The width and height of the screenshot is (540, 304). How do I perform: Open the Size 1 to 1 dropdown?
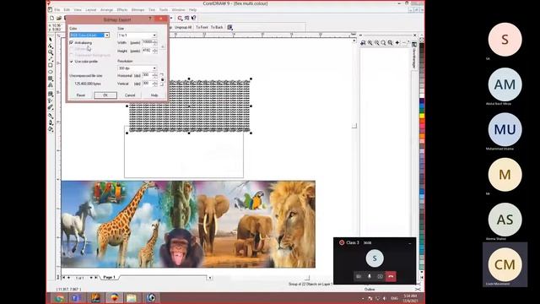pyautogui.click(x=154, y=35)
